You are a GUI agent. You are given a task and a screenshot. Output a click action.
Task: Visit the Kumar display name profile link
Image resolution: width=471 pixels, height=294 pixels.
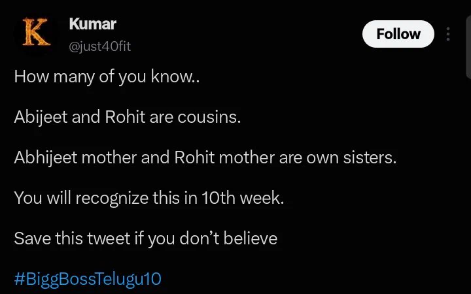point(92,24)
